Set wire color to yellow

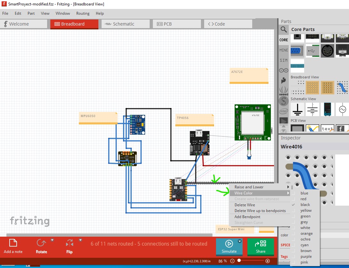(x=306, y=210)
